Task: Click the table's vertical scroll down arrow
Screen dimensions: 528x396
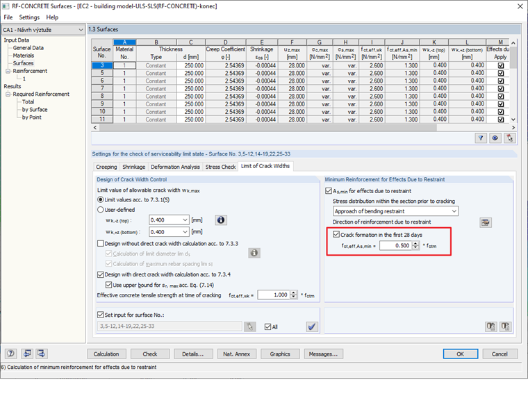Action: tap(513, 119)
